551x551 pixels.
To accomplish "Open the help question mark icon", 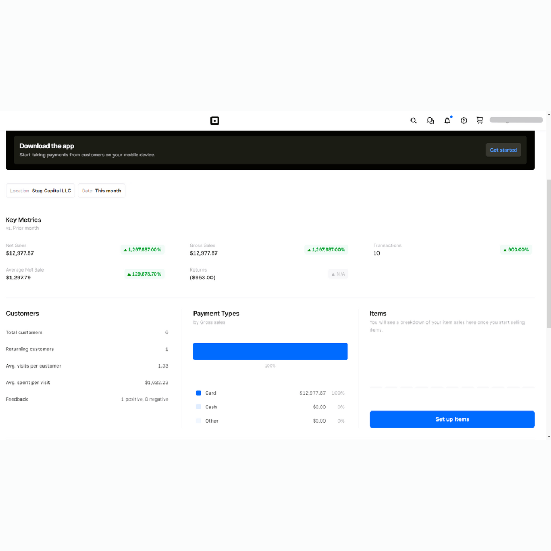I will click(x=464, y=121).
